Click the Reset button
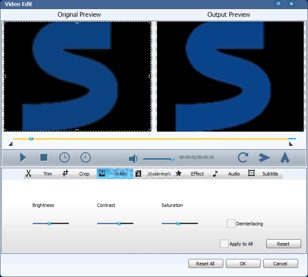The height and width of the screenshot is (277, 308). (x=283, y=244)
